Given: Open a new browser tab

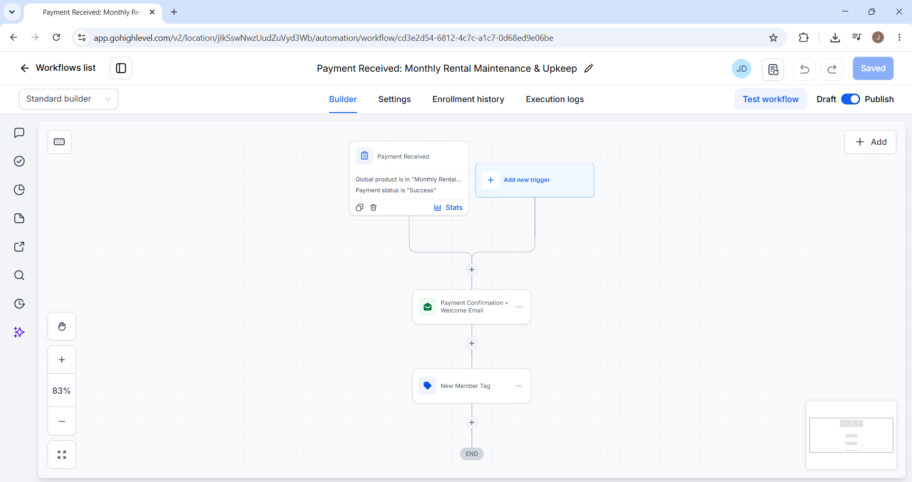Looking at the screenshot, I should coord(174,12).
